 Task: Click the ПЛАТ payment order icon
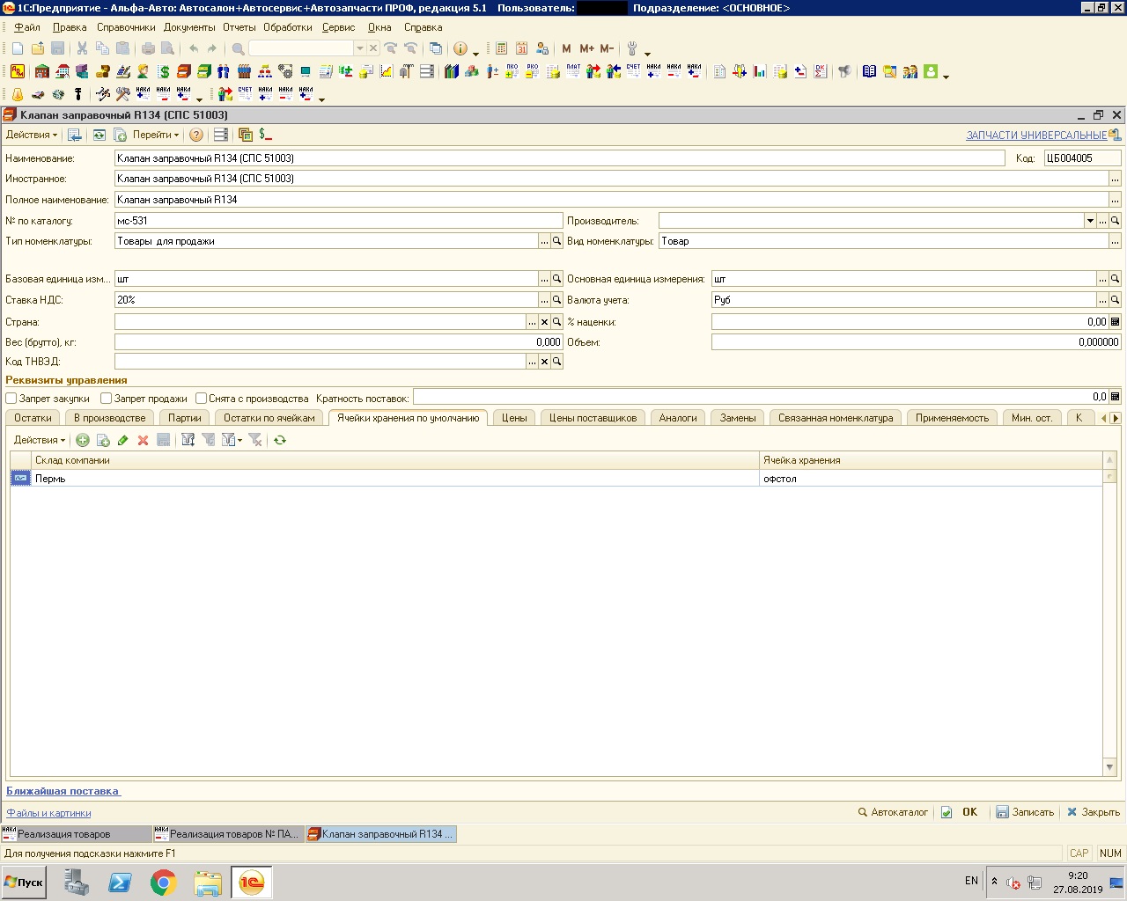point(573,71)
